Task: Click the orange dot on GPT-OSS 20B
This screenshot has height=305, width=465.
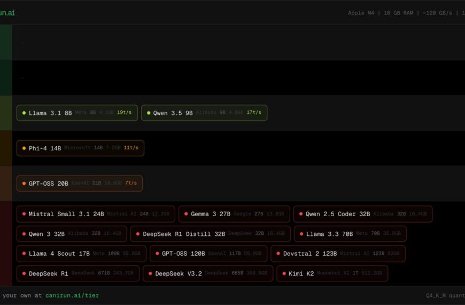Action: 24,184
